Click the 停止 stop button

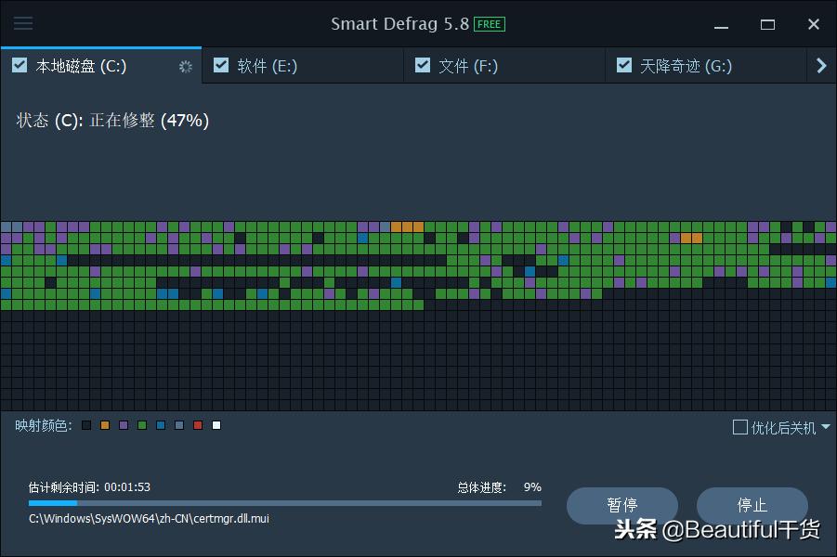click(x=752, y=506)
